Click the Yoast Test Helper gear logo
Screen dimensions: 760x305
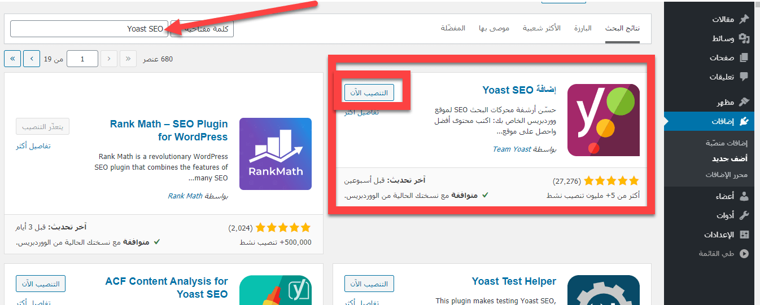(x=604, y=290)
